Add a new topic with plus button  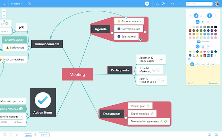click(x=147, y=4)
